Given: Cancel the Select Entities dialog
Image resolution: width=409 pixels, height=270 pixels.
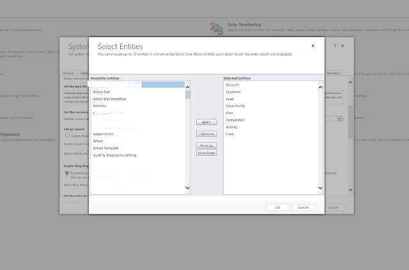Looking at the screenshot, I should [304, 207].
